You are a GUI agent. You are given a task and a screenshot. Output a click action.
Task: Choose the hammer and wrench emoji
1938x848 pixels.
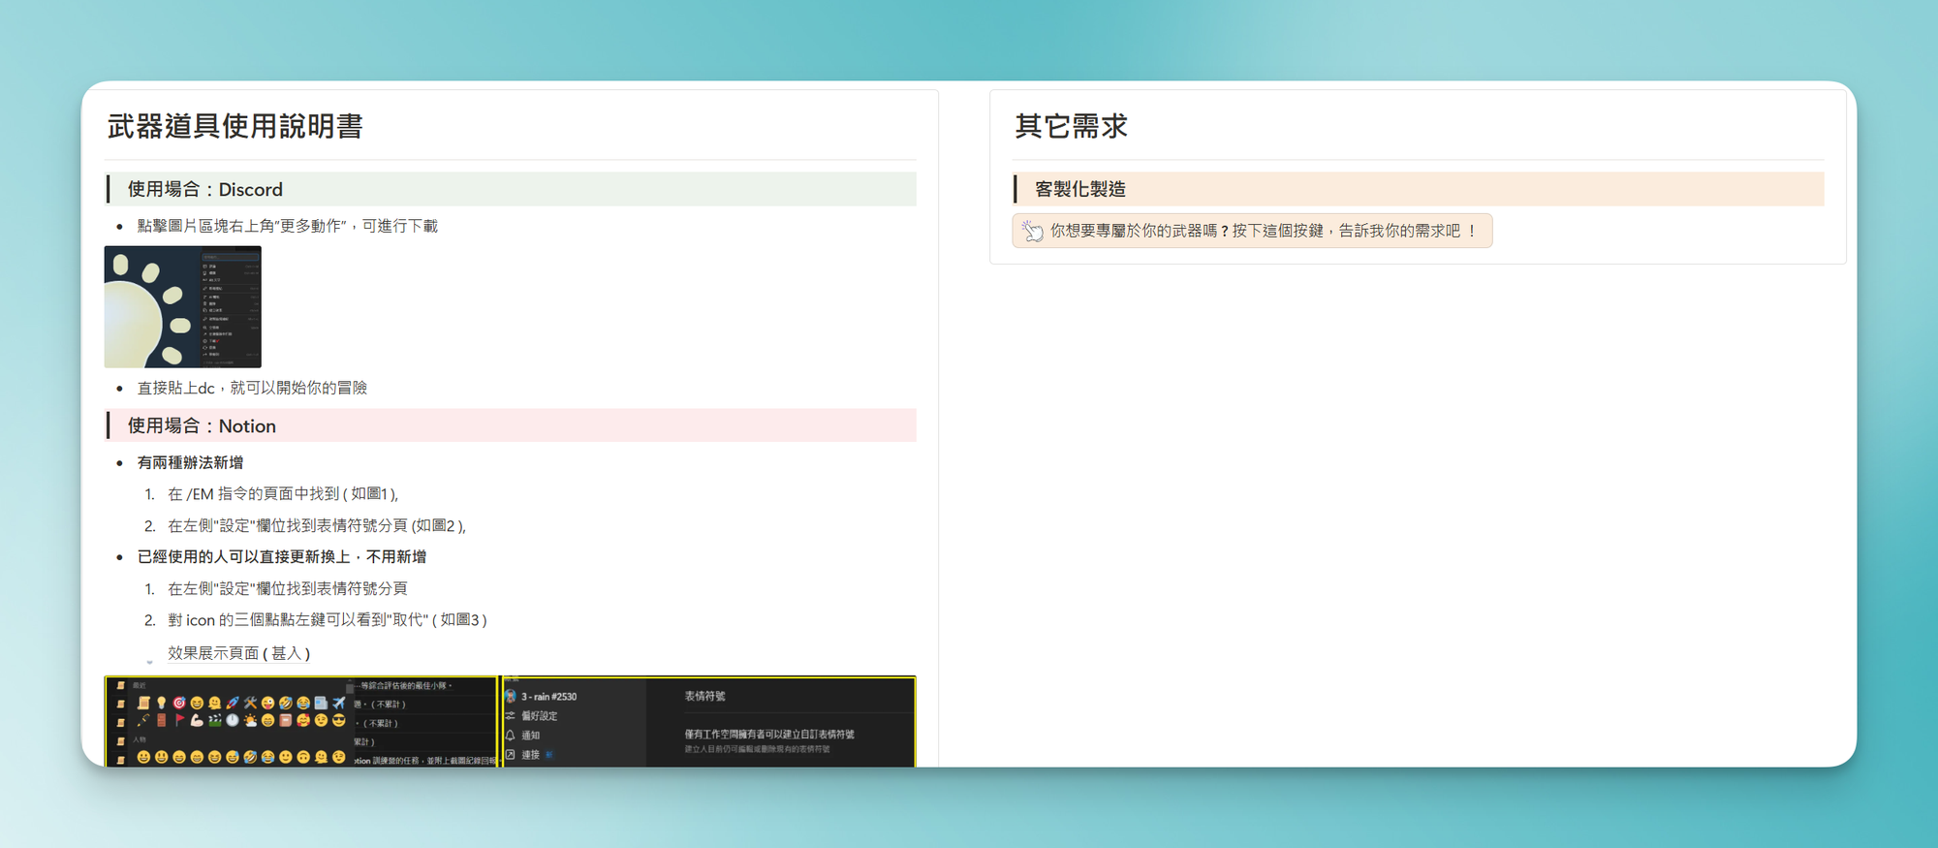coord(250,703)
